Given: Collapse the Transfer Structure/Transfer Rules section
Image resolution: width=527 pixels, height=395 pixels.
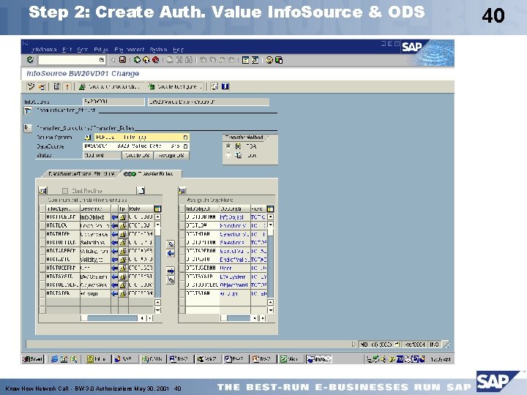Looking at the screenshot, I should click(x=28, y=128).
